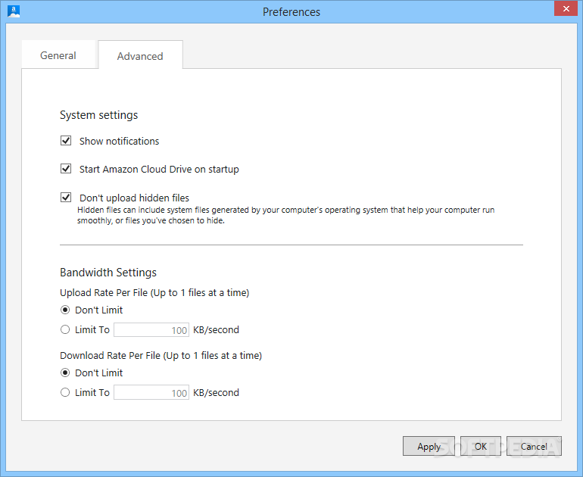The width and height of the screenshot is (583, 477).
Task: Uncheck the Show notifications checkbox
Action: click(x=66, y=141)
